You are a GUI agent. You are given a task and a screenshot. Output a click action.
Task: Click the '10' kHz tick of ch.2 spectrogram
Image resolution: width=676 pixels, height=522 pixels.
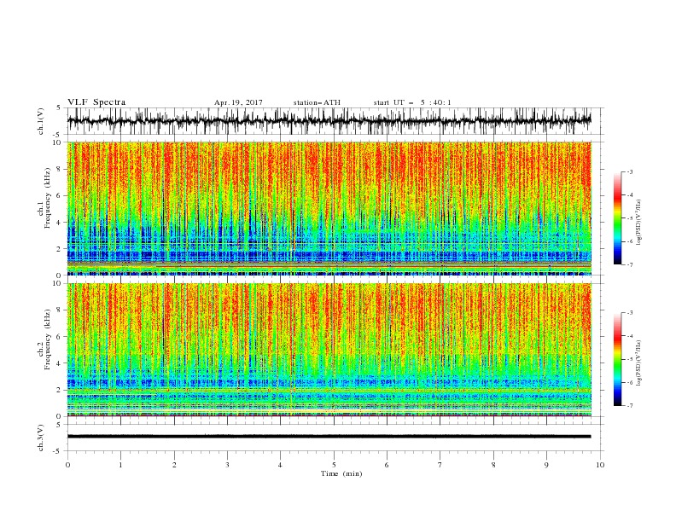(x=58, y=283)
